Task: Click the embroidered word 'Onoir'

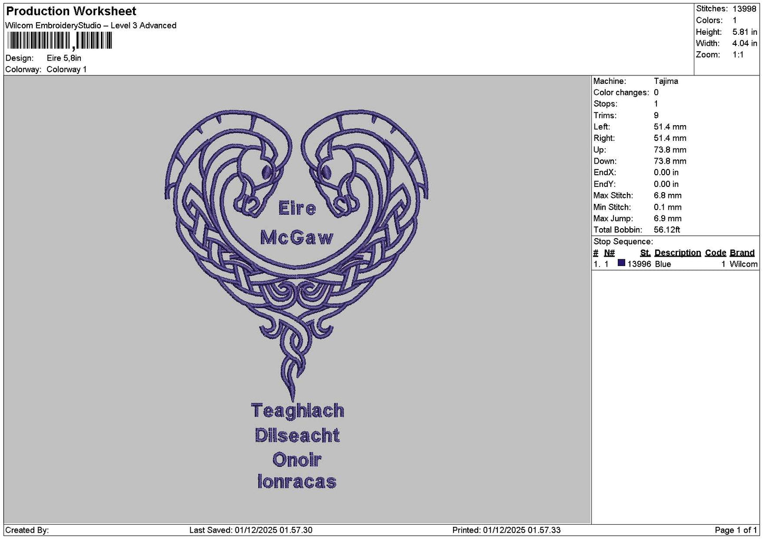Action: pyautogui.click(x=297, y=460)
